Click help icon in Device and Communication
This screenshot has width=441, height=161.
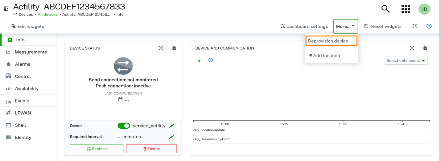(x=210, y=60)
